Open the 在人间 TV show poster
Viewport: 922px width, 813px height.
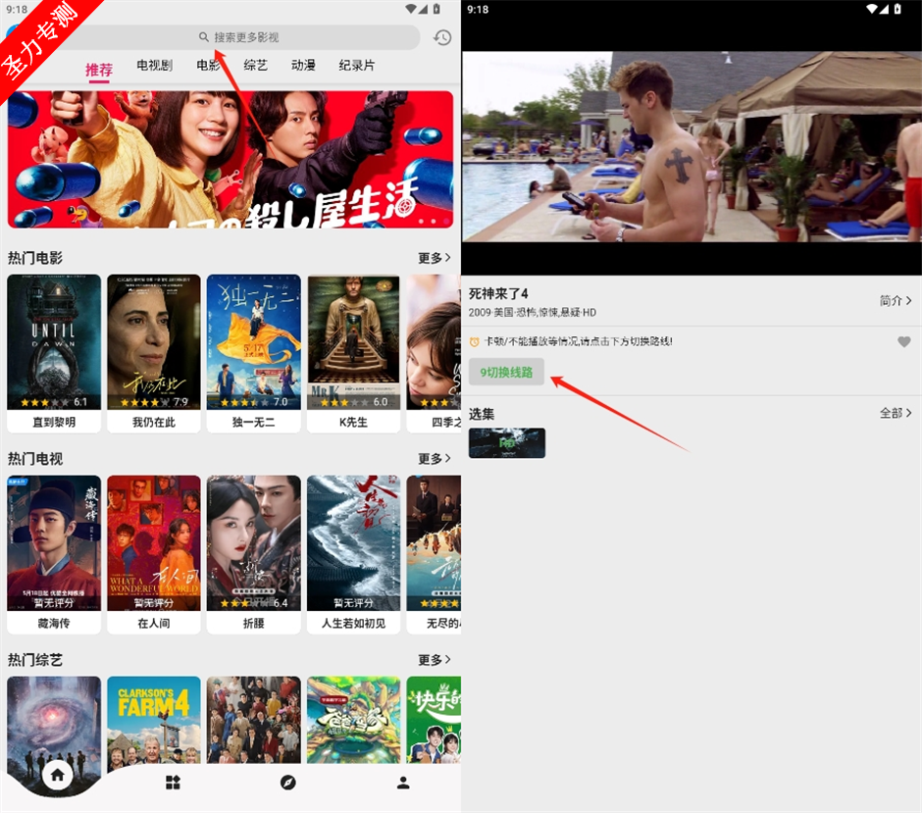point(154,542)
